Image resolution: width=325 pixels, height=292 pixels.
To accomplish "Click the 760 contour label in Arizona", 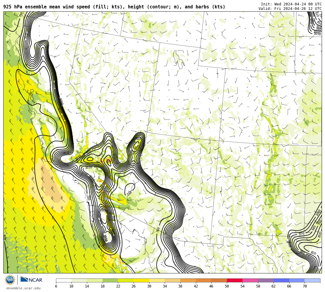I will point(158,230).
